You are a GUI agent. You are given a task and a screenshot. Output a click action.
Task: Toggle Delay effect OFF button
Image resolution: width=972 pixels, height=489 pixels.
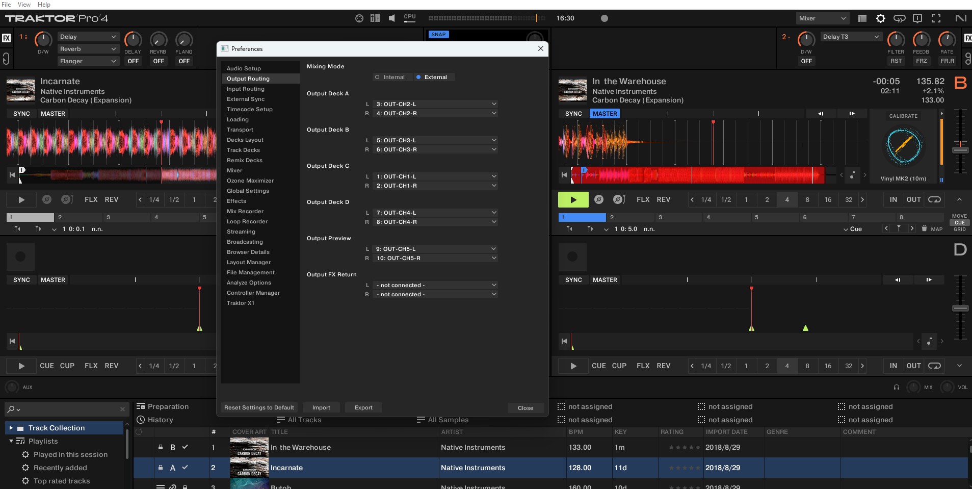coord(133,61)
